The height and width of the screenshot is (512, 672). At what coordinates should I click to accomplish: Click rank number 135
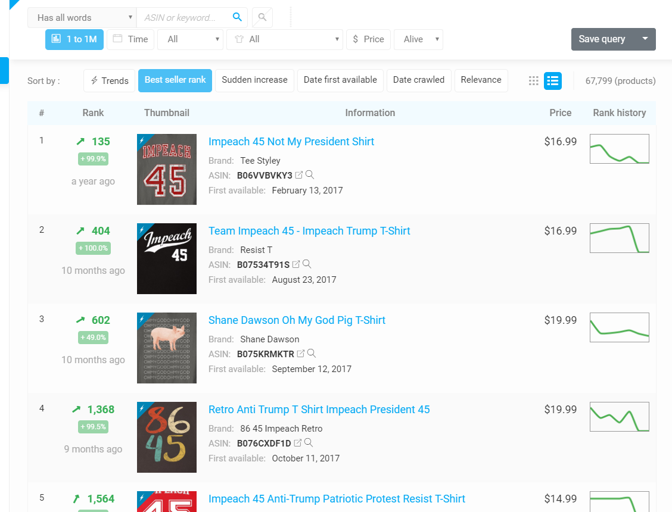tap(101, 142)
